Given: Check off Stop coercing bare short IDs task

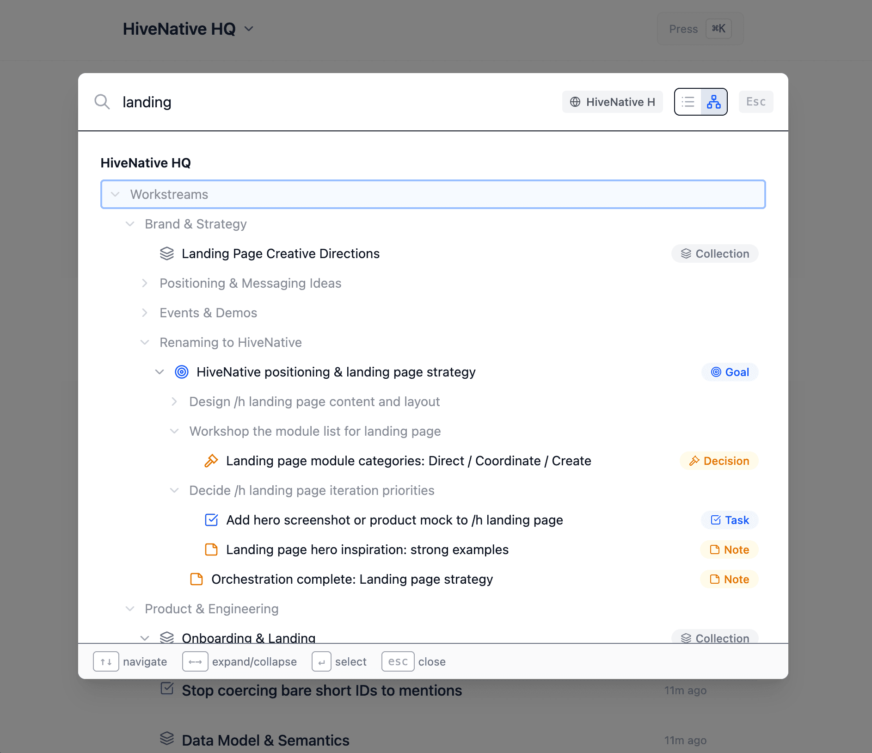Looking at the screenshot, I should [x=167, y=689].
